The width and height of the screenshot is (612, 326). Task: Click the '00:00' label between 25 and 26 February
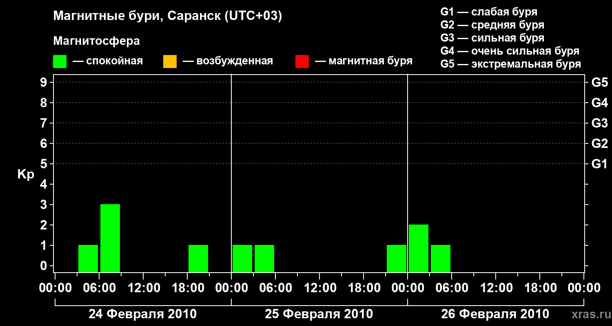(408, 288)
